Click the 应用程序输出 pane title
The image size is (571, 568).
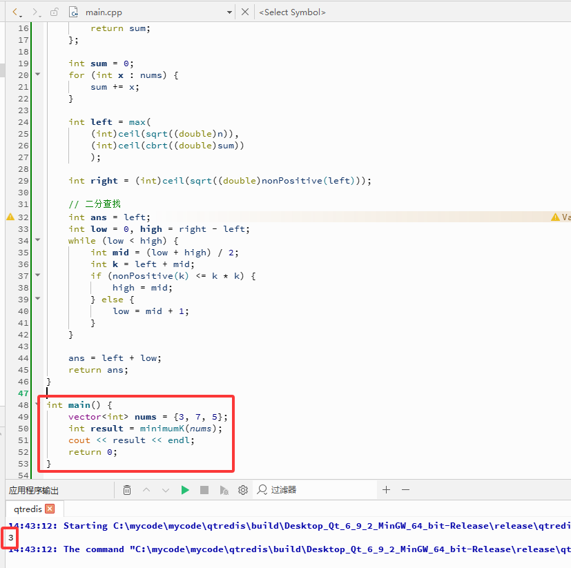coord(34,491)
